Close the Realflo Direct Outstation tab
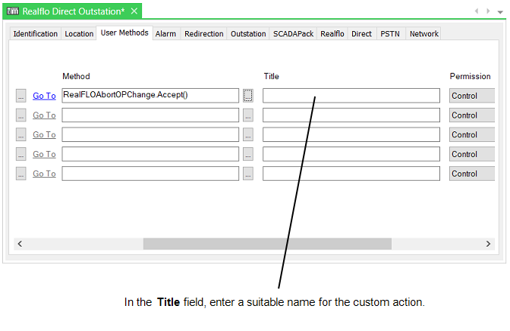510x331 pixels. click(x=134, y=11)
